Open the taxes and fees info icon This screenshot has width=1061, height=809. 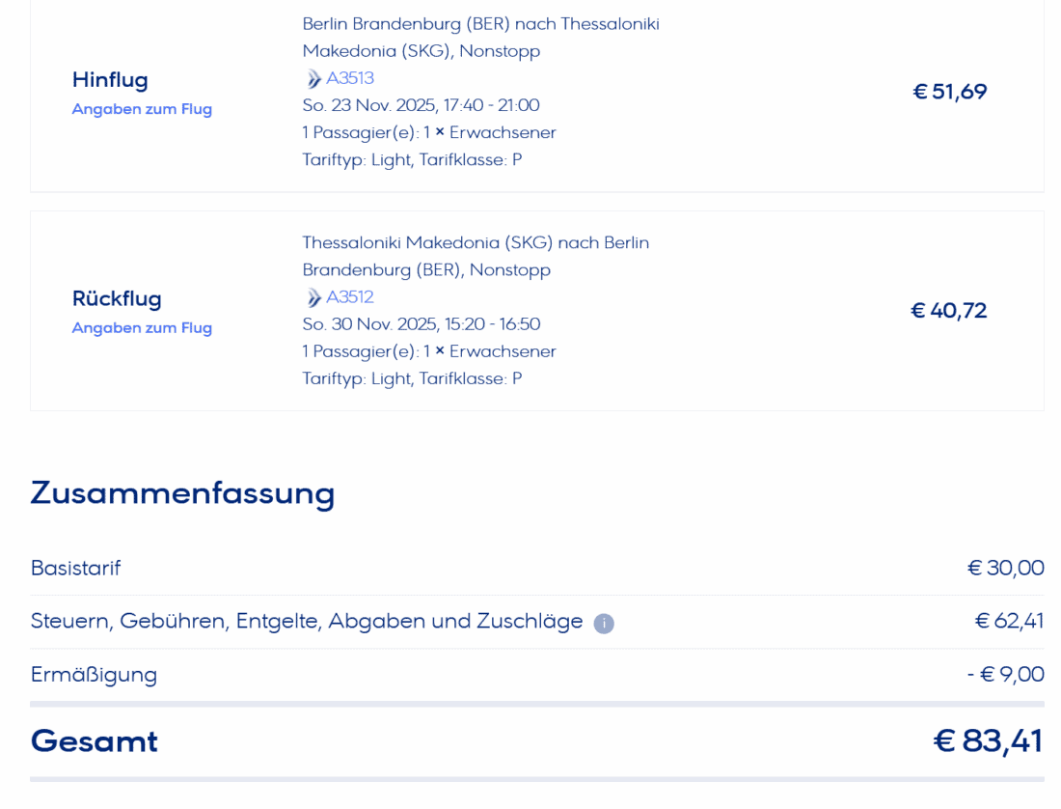pyautogui.click(x=604, y=624)
